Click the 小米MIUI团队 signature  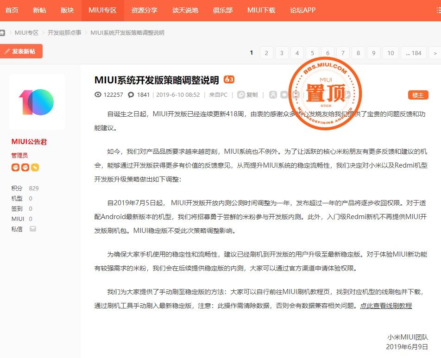click(x=408, y=337)
